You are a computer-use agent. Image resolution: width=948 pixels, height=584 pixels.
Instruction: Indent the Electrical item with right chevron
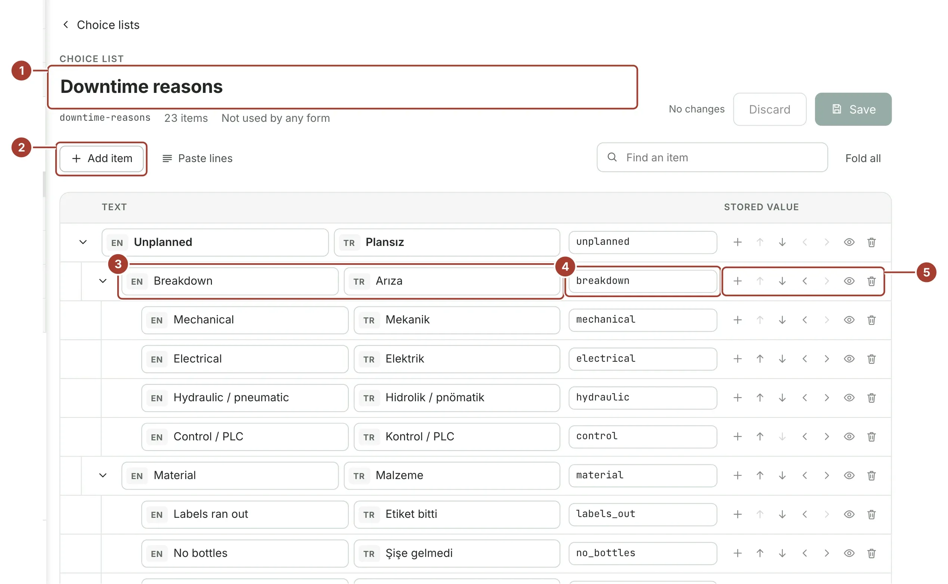tap(827, 359)
